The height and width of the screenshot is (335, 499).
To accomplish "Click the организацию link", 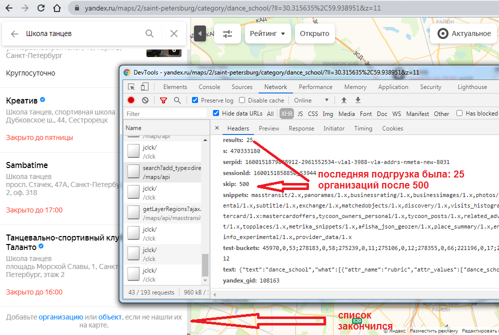I will [x=60, y=317].
